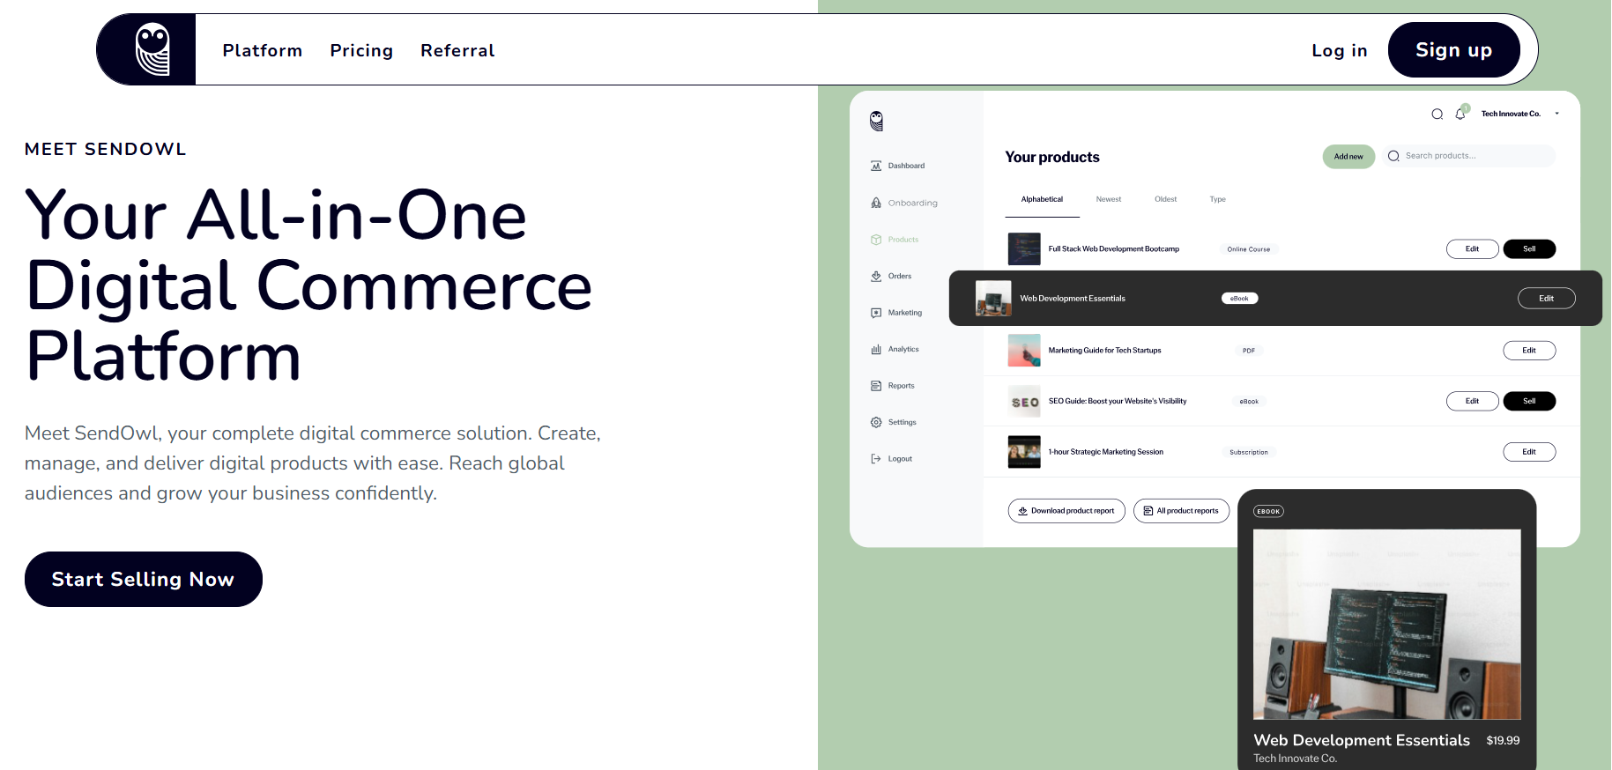The width and height of the screenshot is (1612, 770).
Task: Click Edit on Web Development Essentials row
Action: point(1546,299)
